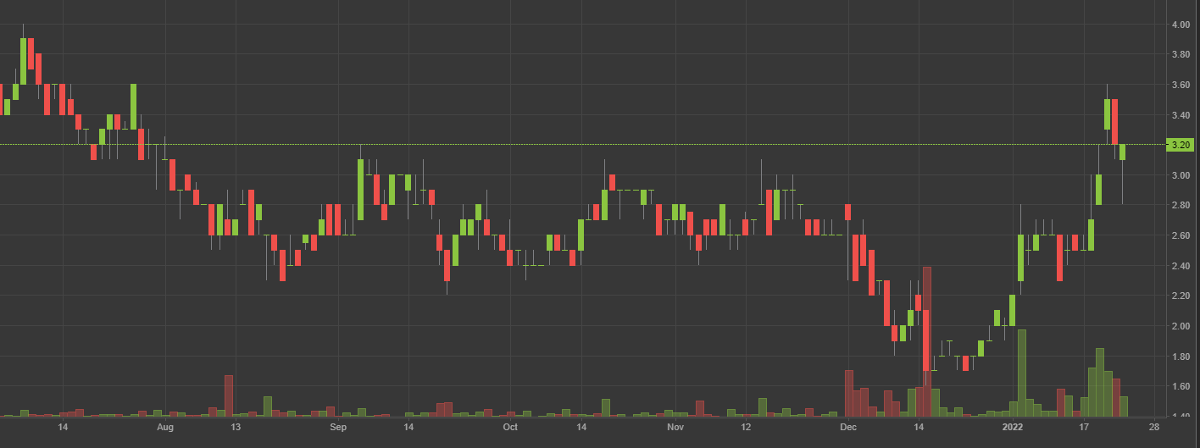
Task: Select the Sep label on the date axis
Action: click(x=338, y=428)
